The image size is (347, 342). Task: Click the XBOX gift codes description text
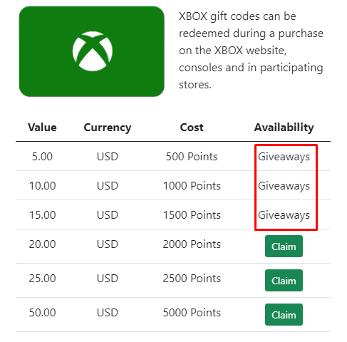click(x=251, y=51)
